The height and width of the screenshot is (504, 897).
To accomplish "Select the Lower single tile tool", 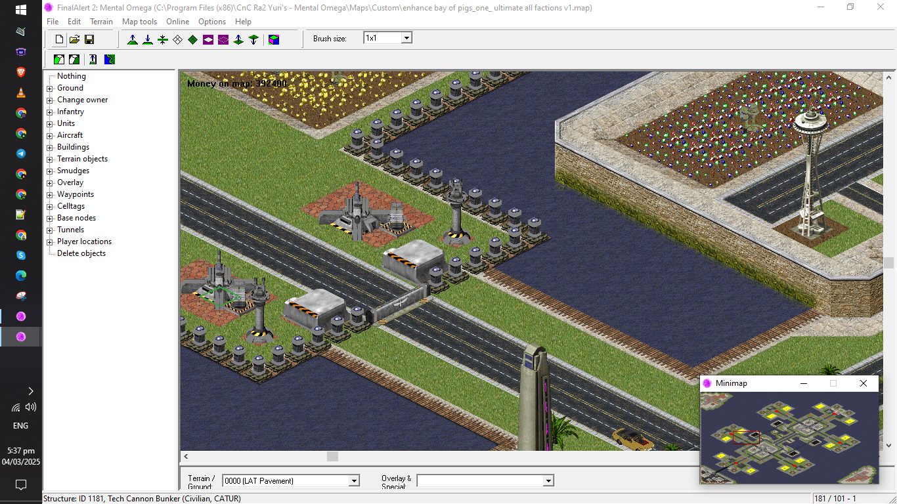I will tap(253, 39).
